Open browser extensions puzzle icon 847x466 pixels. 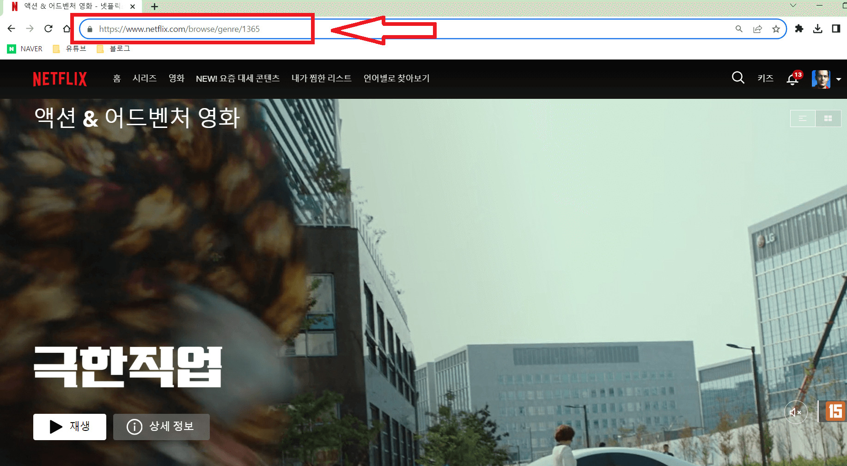tap(799, 29)
